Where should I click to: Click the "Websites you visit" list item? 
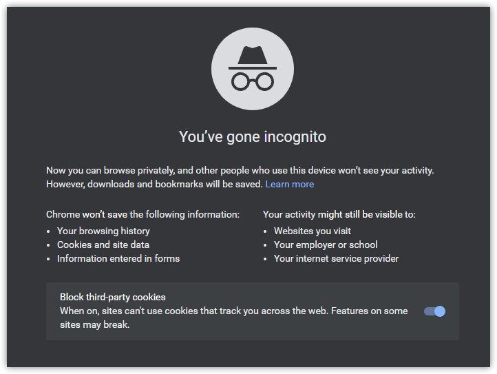point(313,231)
